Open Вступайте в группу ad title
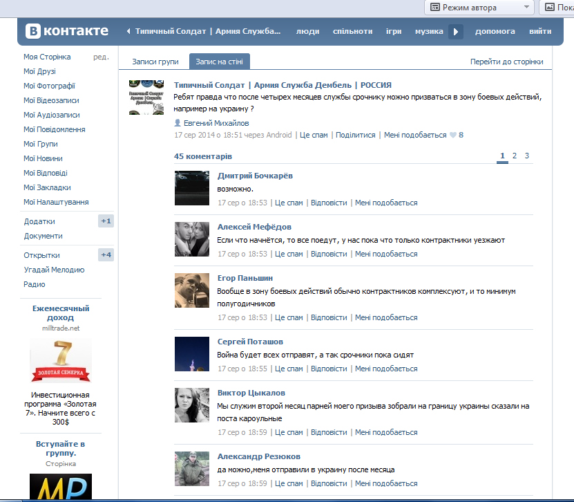The image size is (574, 502). [x=61, y=449]
